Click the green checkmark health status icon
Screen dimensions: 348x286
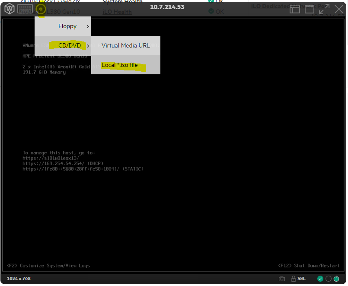pyautogui.click(x=320, y=279)
